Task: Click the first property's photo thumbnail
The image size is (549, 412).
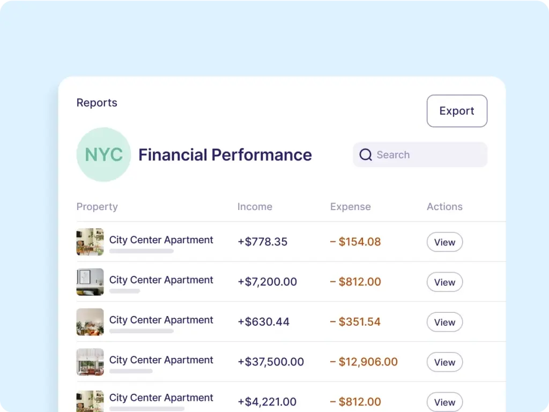Action: (x=90, y=242)
